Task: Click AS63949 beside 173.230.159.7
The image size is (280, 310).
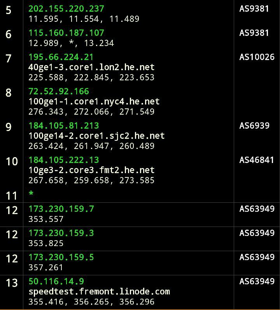Action: click(x=257, y=209)
